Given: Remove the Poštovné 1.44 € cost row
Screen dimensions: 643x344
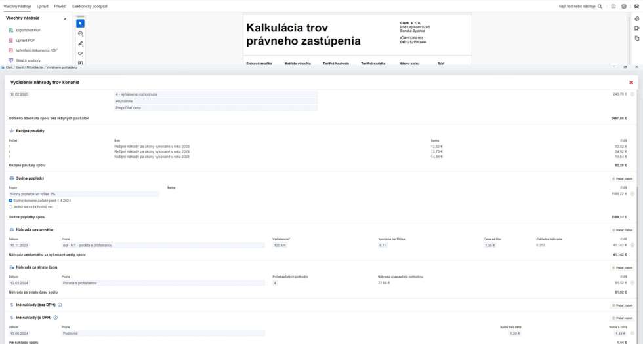Looking at the screenshot, I should [632, 334].
